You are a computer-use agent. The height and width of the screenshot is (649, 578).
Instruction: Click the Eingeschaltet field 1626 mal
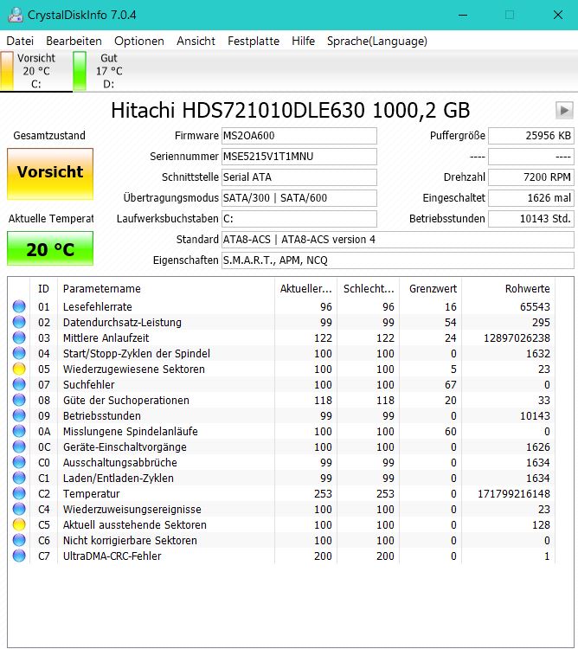coord(530,198)
